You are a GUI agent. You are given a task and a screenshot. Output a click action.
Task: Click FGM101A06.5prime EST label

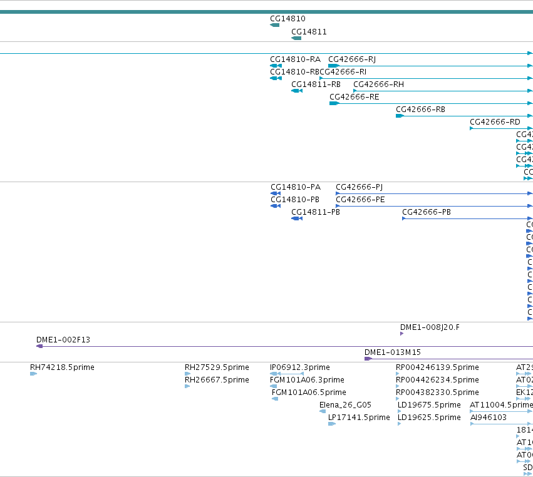point(309,392)
